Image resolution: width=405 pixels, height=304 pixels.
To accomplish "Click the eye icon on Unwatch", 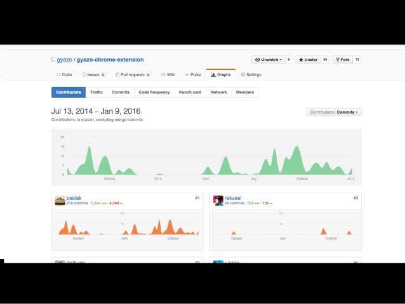I will [x=258, y=60].
